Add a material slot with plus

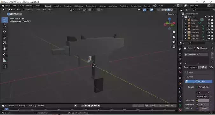tap(212, 54)
